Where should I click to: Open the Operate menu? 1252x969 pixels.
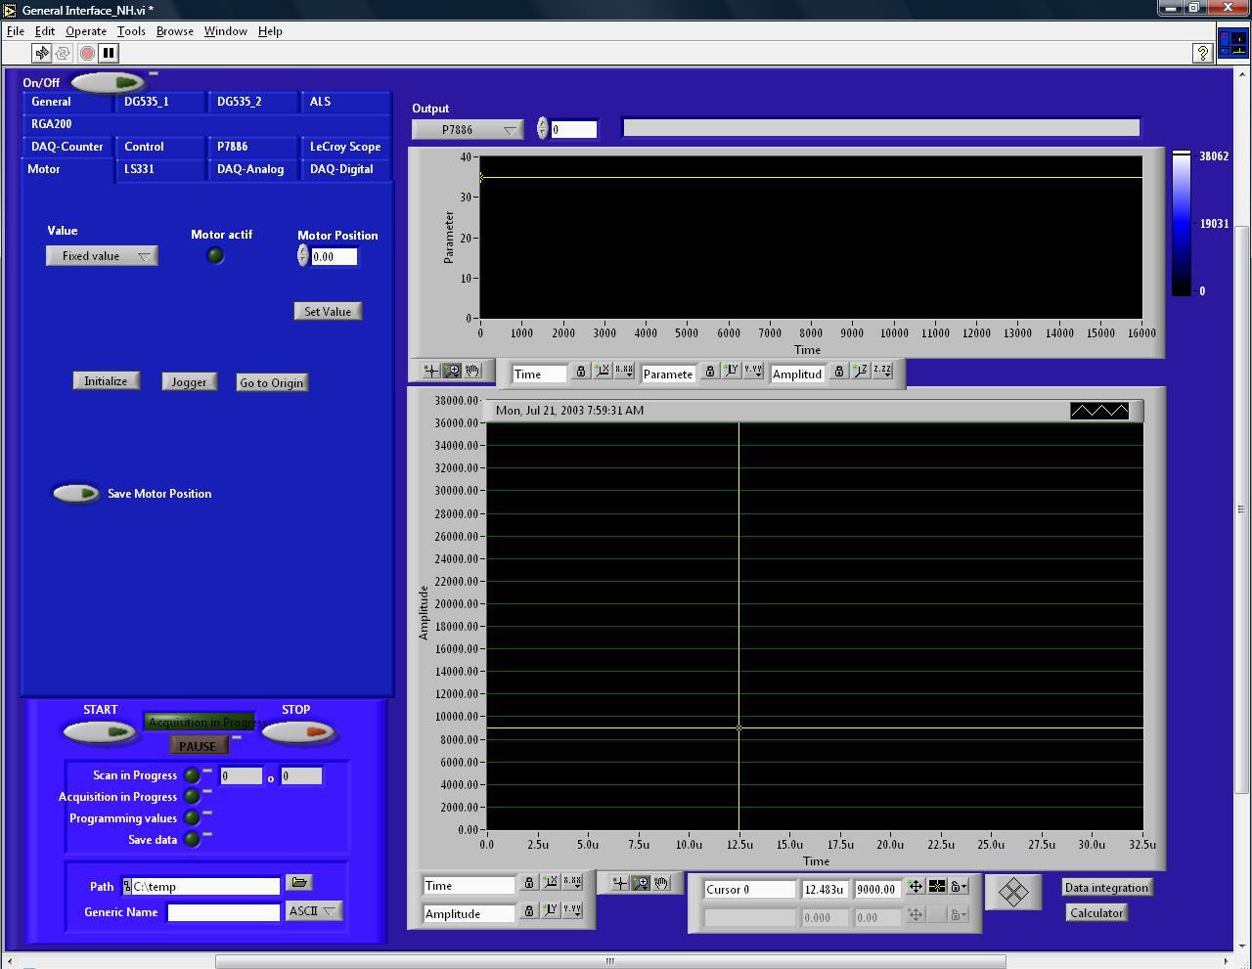pos(86,31)
